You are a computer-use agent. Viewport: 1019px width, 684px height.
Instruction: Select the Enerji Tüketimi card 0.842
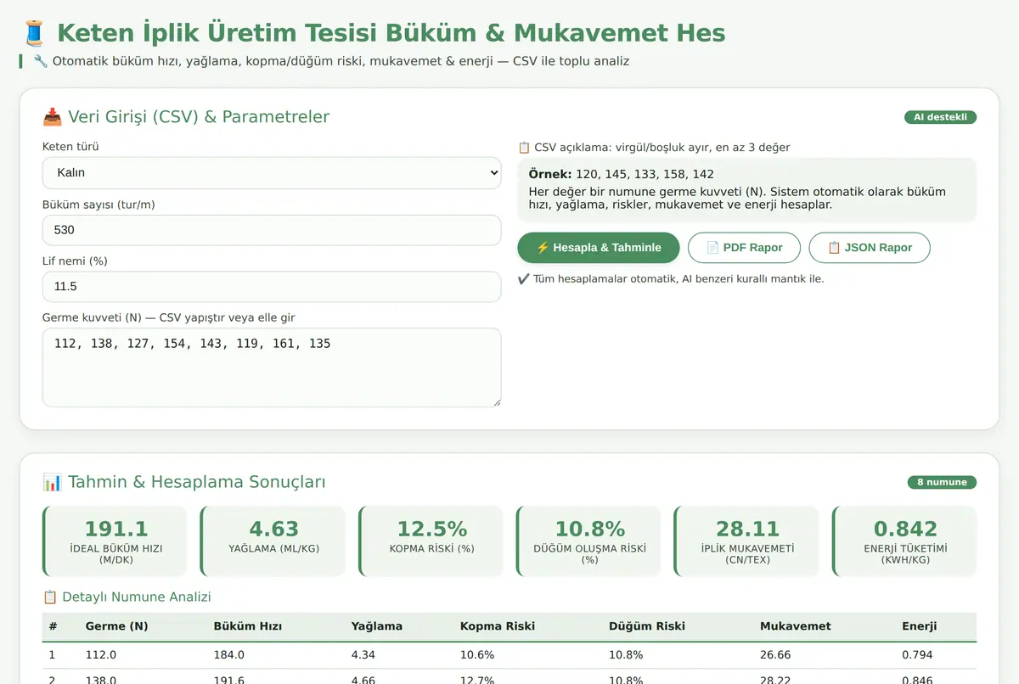904,541
